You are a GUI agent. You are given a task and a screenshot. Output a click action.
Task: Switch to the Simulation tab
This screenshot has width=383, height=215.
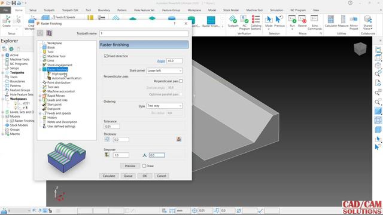[276, 10]
